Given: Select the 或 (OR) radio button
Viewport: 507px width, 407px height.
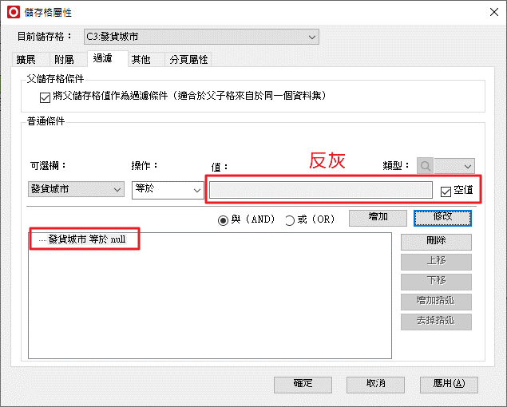Looking at the screenshot, I should [x=290, y=219].
